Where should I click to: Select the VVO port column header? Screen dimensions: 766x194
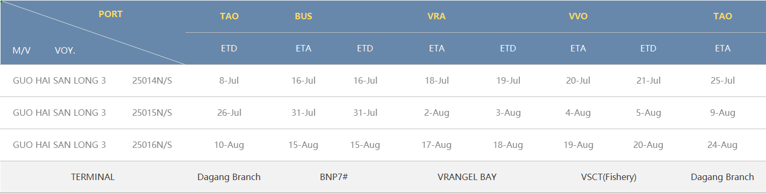click(x=578, y=16)
